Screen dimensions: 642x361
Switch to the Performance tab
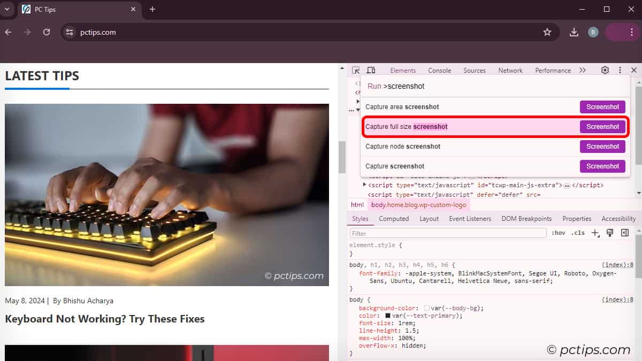(553, 71)
